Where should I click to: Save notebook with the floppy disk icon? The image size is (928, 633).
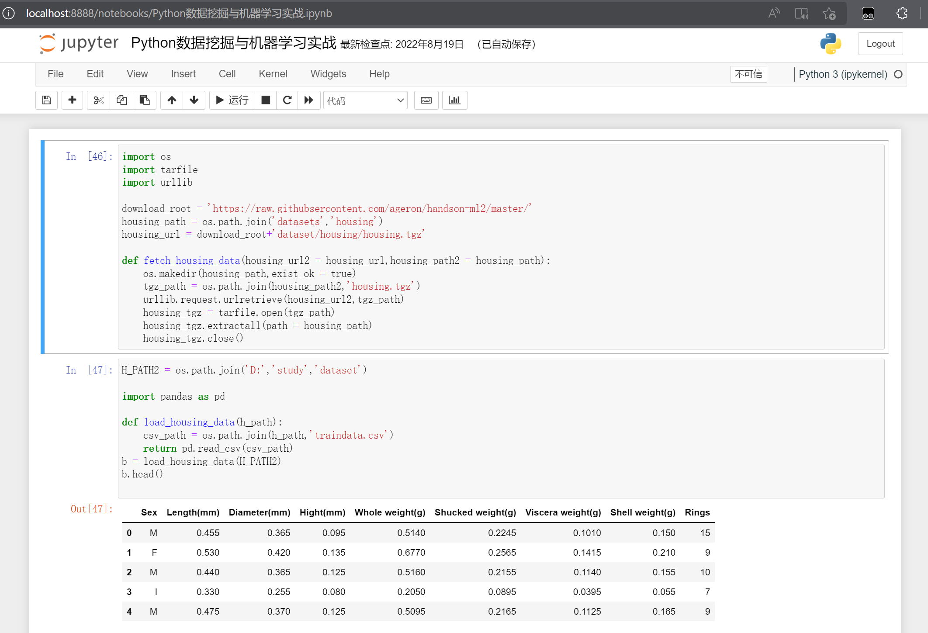coord(46,100)
